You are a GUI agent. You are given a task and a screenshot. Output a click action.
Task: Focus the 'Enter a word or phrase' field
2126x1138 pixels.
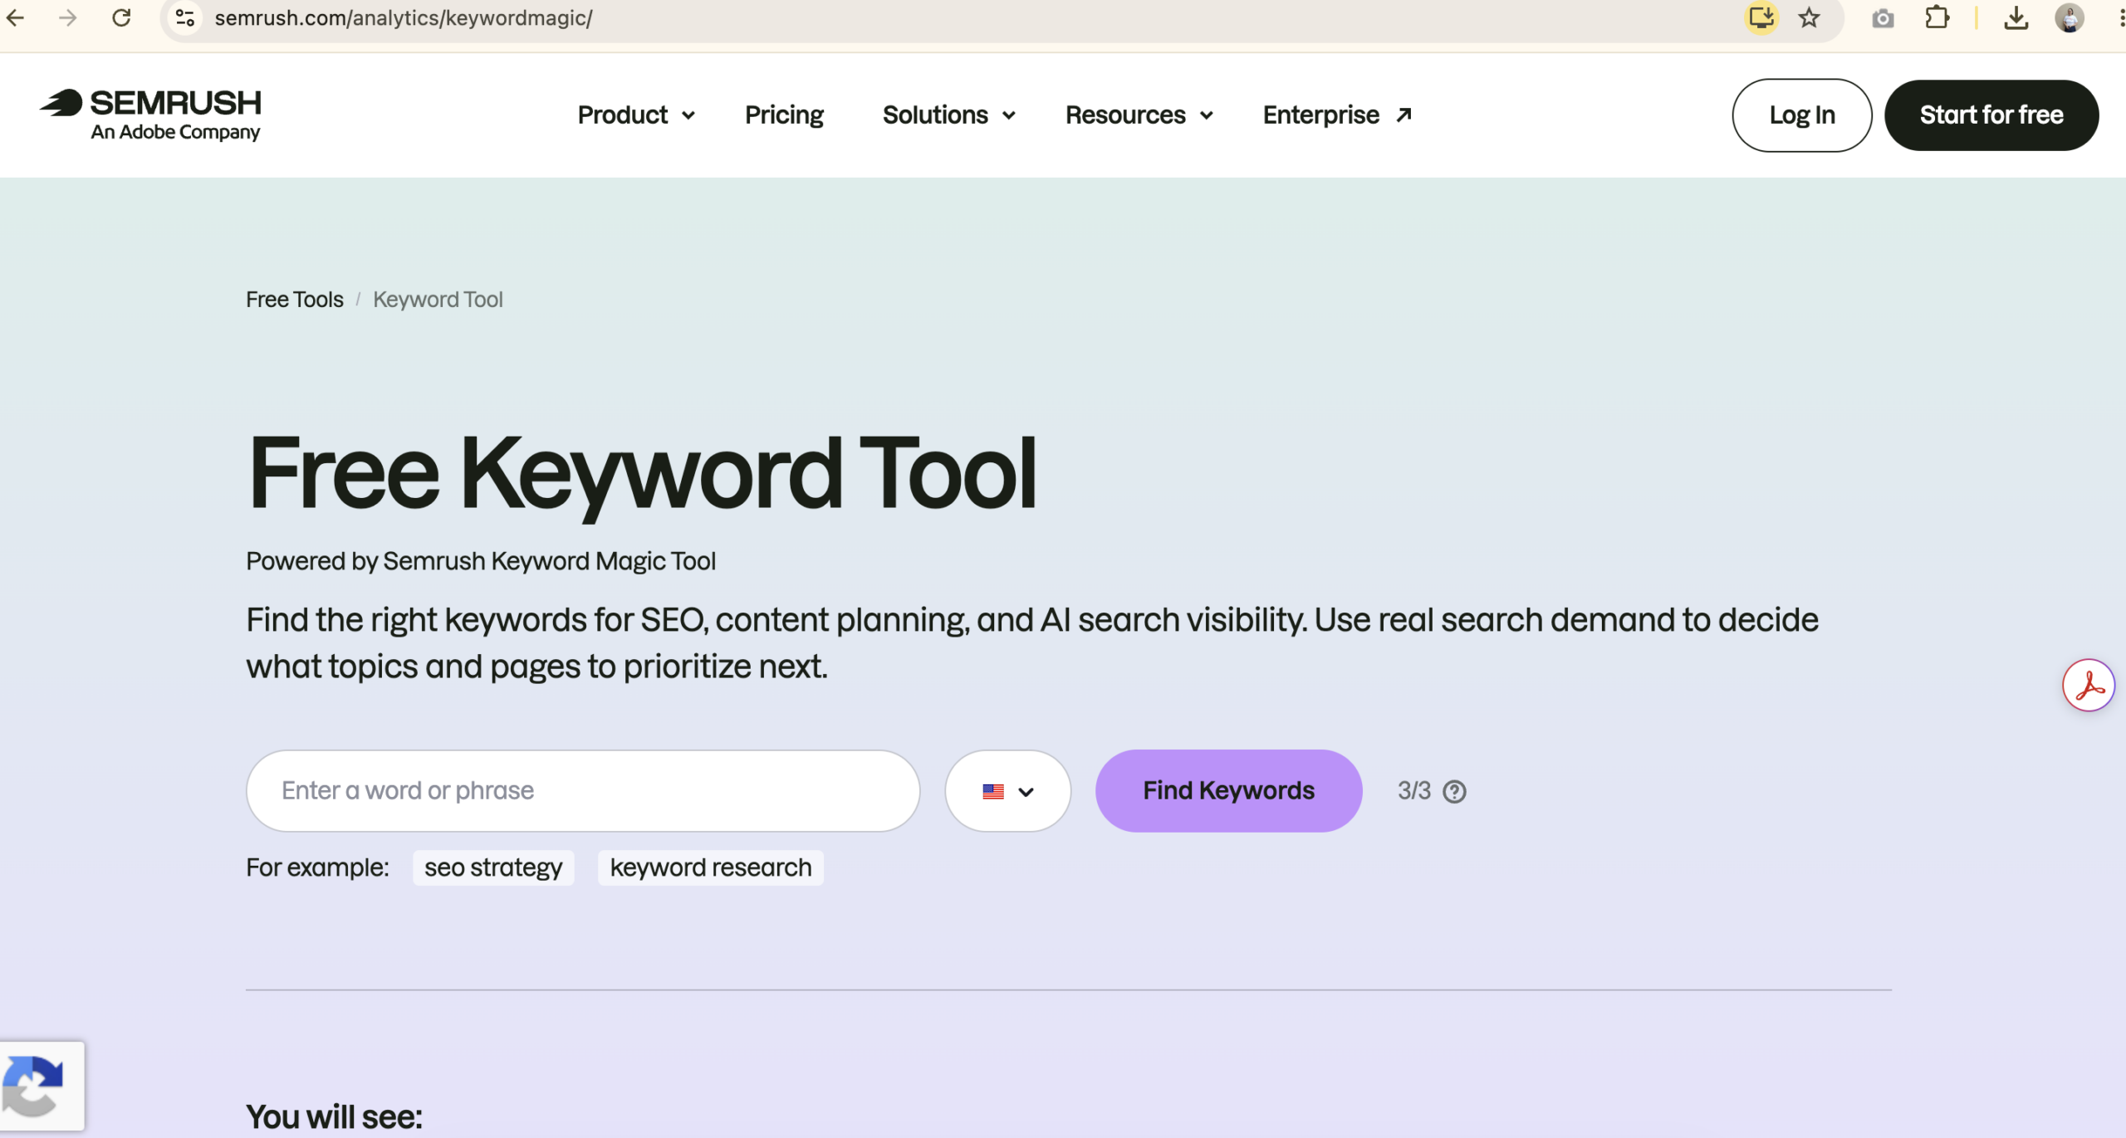click(x=583, y=791)
